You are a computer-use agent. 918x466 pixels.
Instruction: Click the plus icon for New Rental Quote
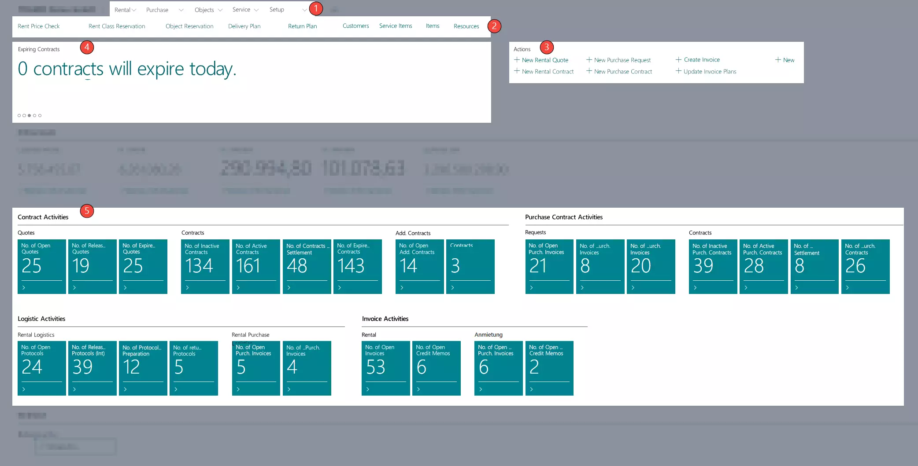tap(517, 60)
